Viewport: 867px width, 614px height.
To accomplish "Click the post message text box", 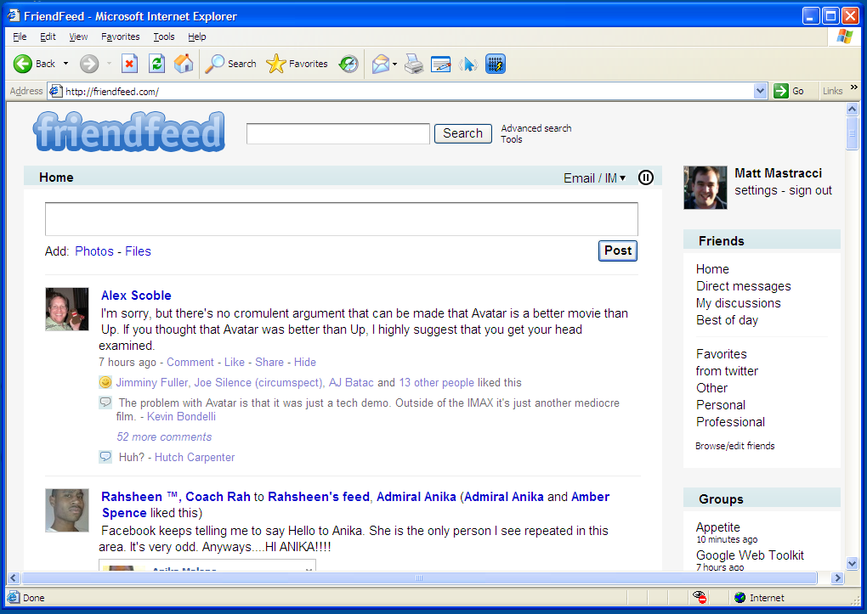I will click(341, 219).
